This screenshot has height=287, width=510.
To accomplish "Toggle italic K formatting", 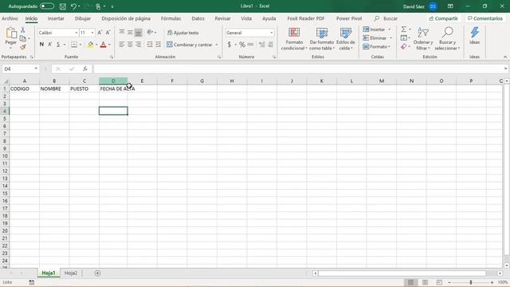I will point(49,45).
